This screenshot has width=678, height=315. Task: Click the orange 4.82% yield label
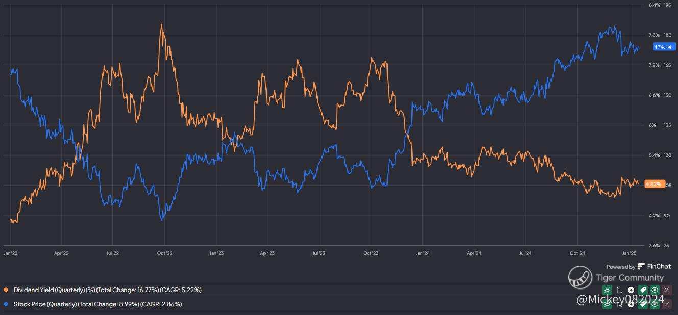[x=654, y=184]
